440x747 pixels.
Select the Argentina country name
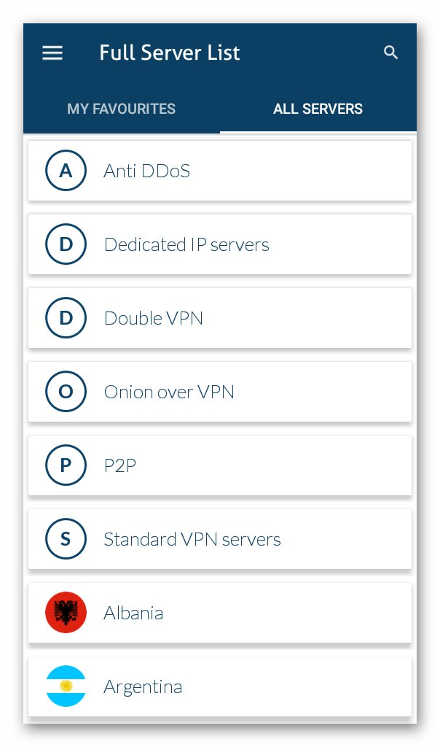click(144, 687)
